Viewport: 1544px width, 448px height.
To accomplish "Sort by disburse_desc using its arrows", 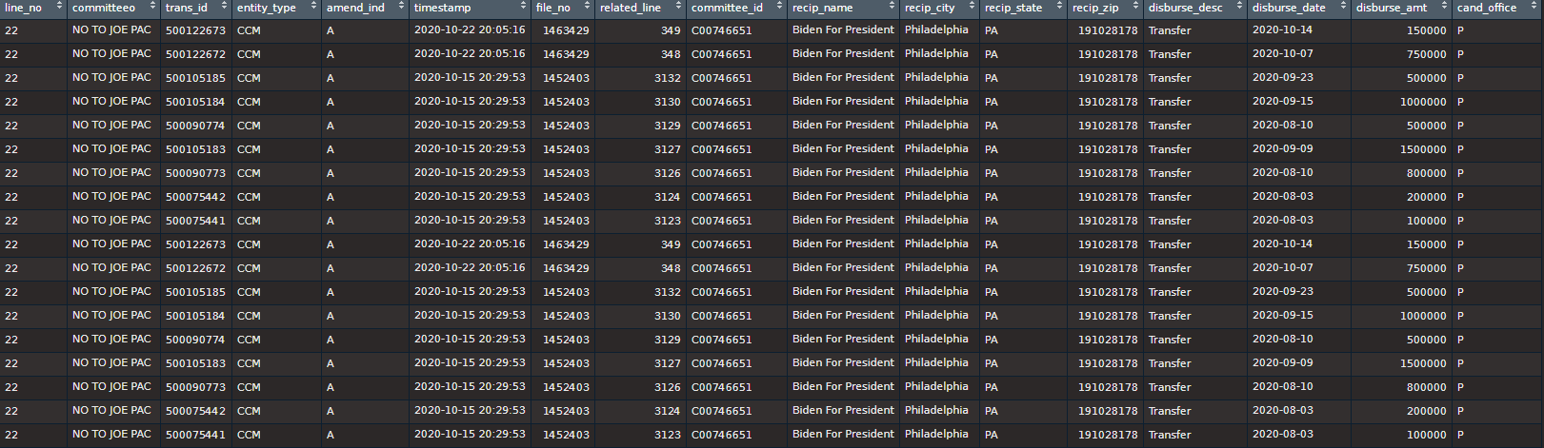I will [1239, 7].
